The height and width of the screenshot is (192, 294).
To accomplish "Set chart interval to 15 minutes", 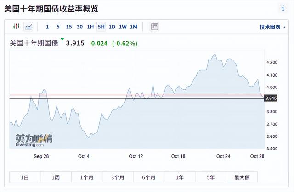I will 69,27.
